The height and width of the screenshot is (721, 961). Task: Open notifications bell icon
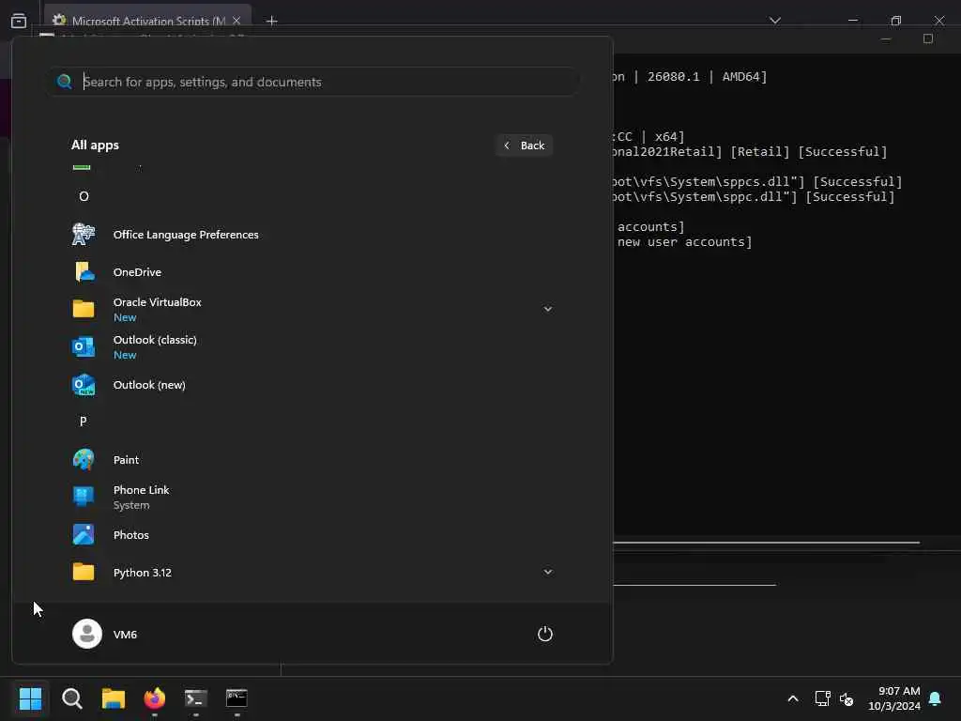(935, 698)
